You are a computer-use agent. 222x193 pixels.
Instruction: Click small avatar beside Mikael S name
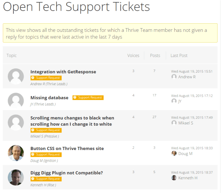(174, 123)
